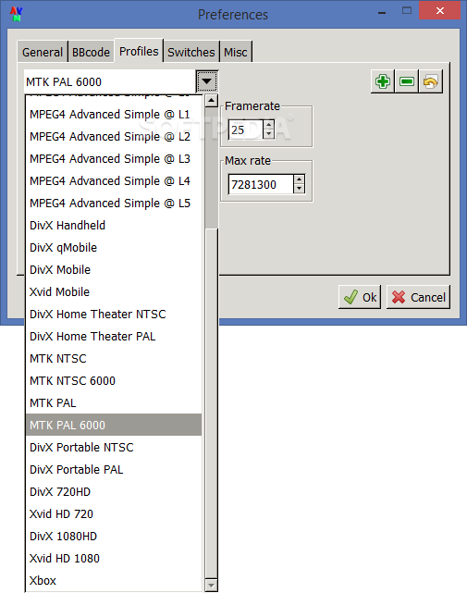Select the Xvid HD 1080 profile
The height and width of the screenshot is (593, 467).
(x=114, y=559)
